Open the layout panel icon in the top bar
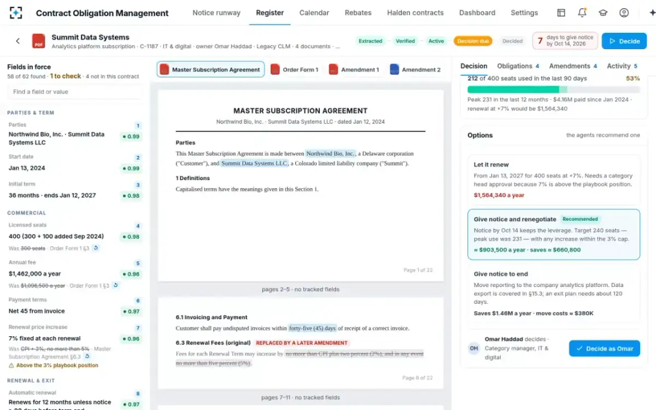656x410 pixels. click(561, 13)
